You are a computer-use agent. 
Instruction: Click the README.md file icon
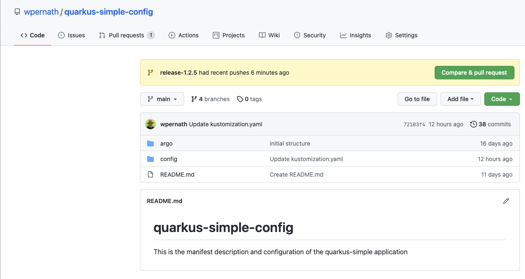150,175
